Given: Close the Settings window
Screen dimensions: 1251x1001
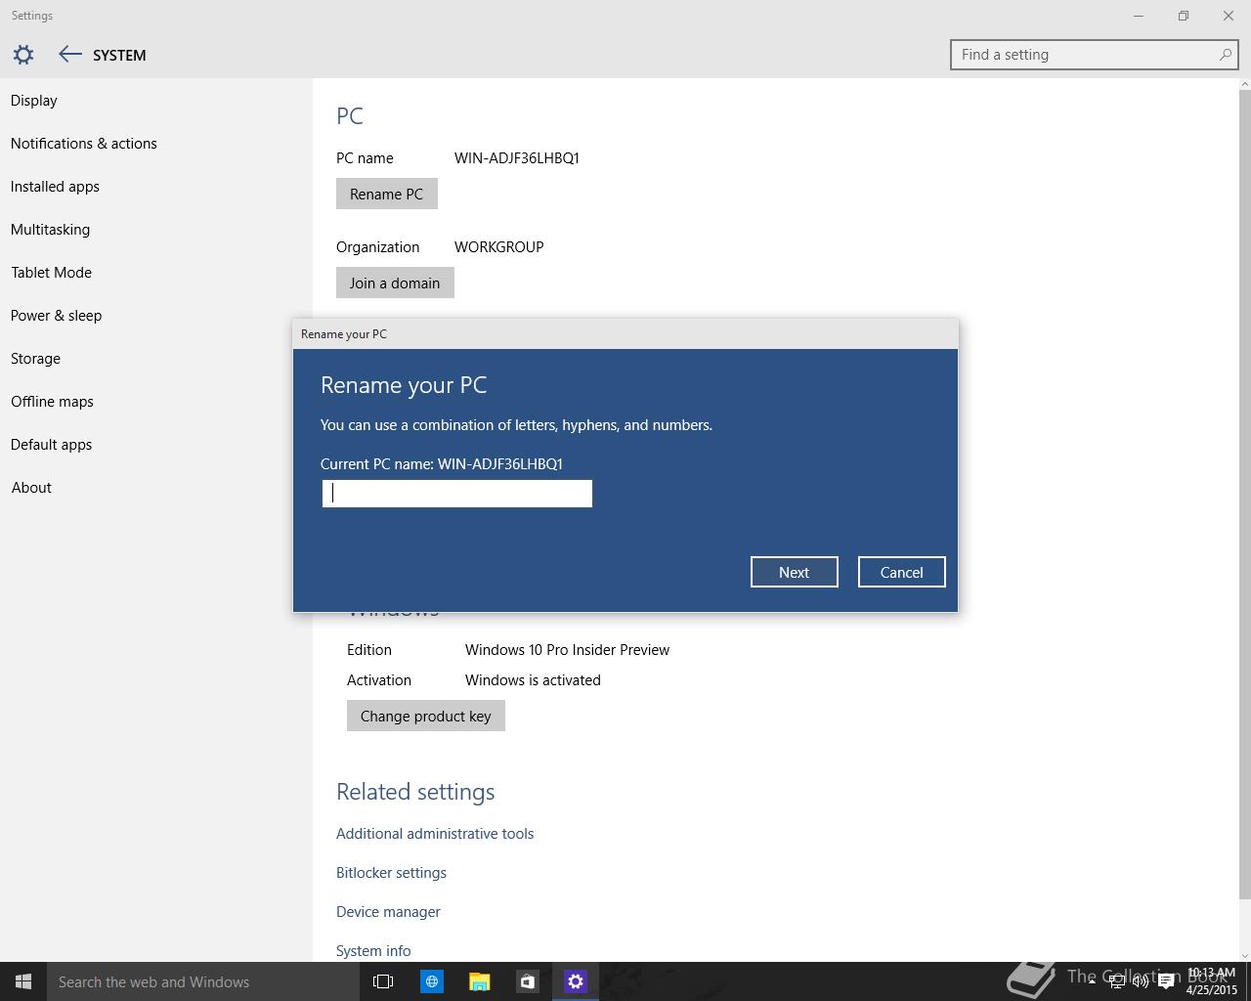Looking at the screenshot, I should [1229, 16].
